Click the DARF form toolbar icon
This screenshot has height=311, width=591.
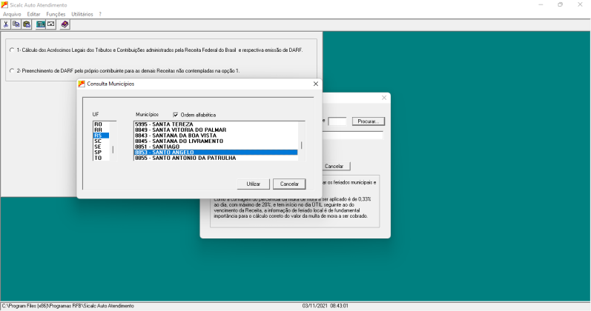51,24
